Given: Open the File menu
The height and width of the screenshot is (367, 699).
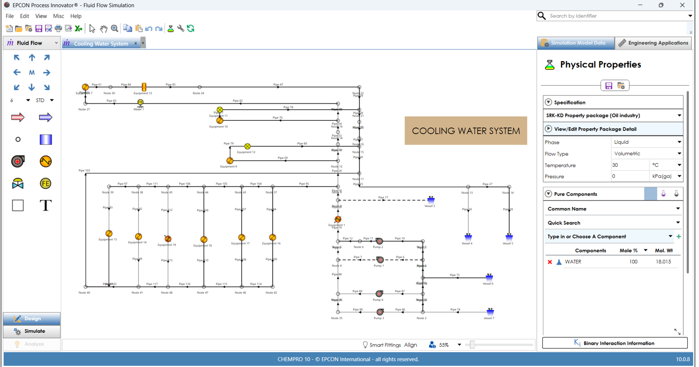Looking at the screenshot, I should coord(10,16).
